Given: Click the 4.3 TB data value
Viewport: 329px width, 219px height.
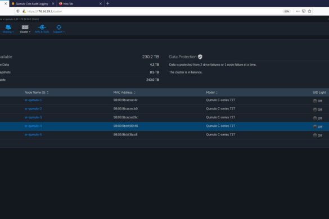Looking at the screenshot, I should tap(155, 65).
